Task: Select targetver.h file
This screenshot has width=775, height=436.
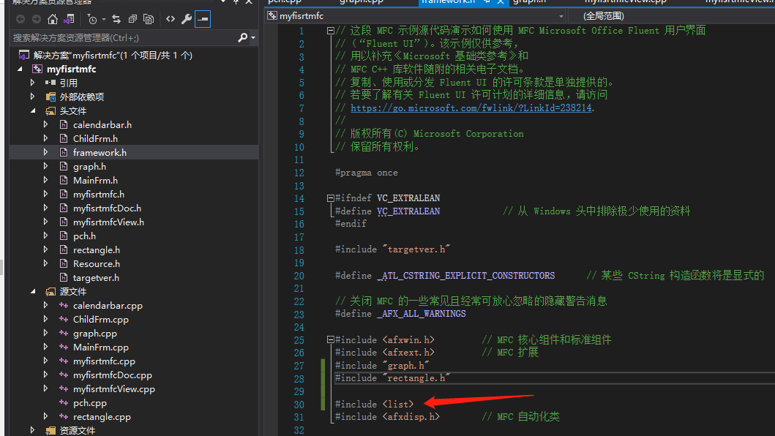Action: 96,277
